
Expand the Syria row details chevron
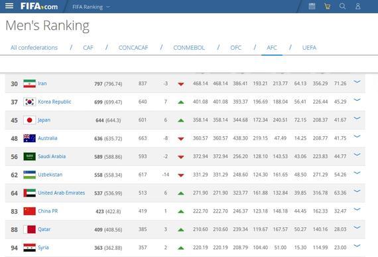[x=357, y=246]
